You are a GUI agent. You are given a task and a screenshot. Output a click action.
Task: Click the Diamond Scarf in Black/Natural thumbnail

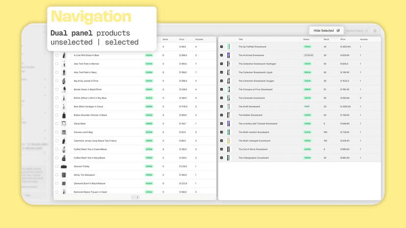[64, 183]
